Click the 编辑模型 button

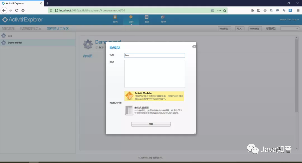tap(255, 28)
